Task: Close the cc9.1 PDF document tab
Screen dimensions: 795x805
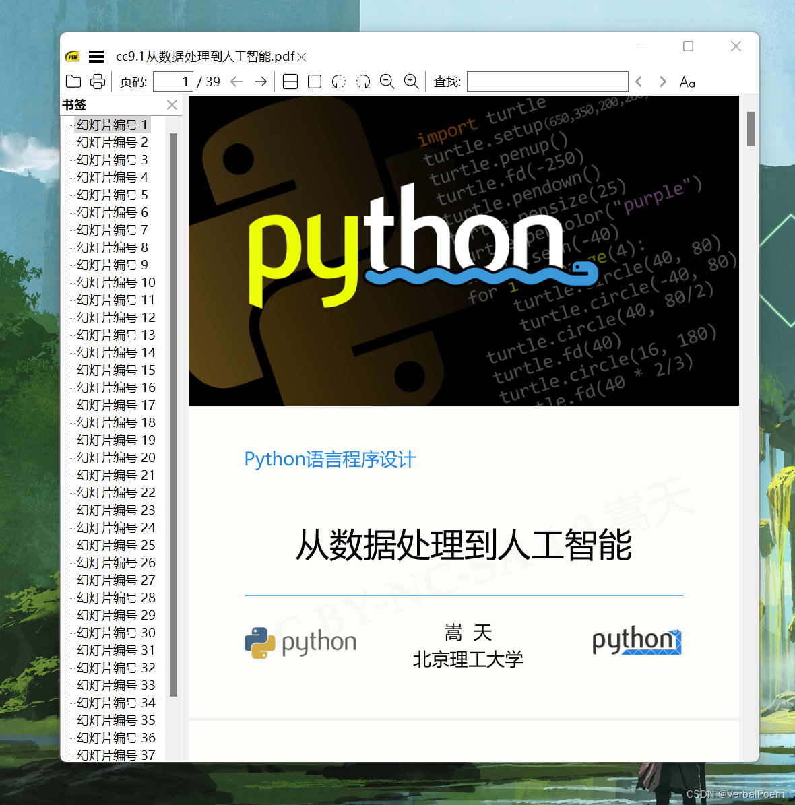Action: pos(302,57)
